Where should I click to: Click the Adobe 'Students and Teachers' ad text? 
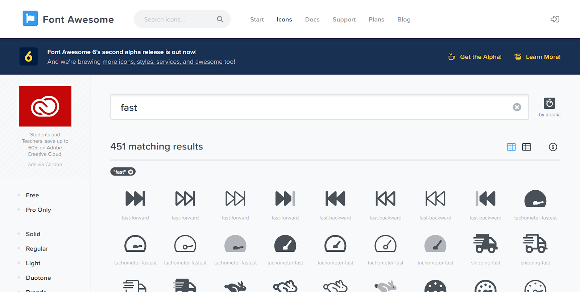(45, 144)
